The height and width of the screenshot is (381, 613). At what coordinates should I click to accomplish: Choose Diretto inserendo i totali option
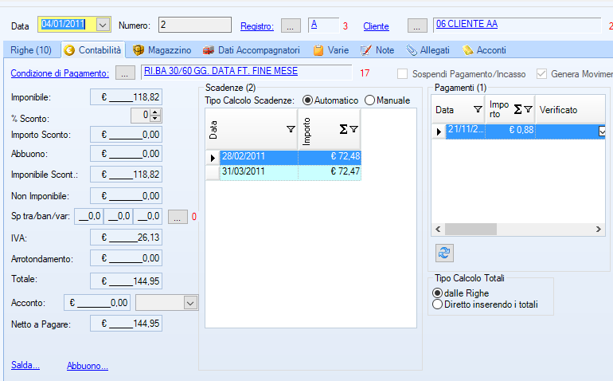[437, 304]
